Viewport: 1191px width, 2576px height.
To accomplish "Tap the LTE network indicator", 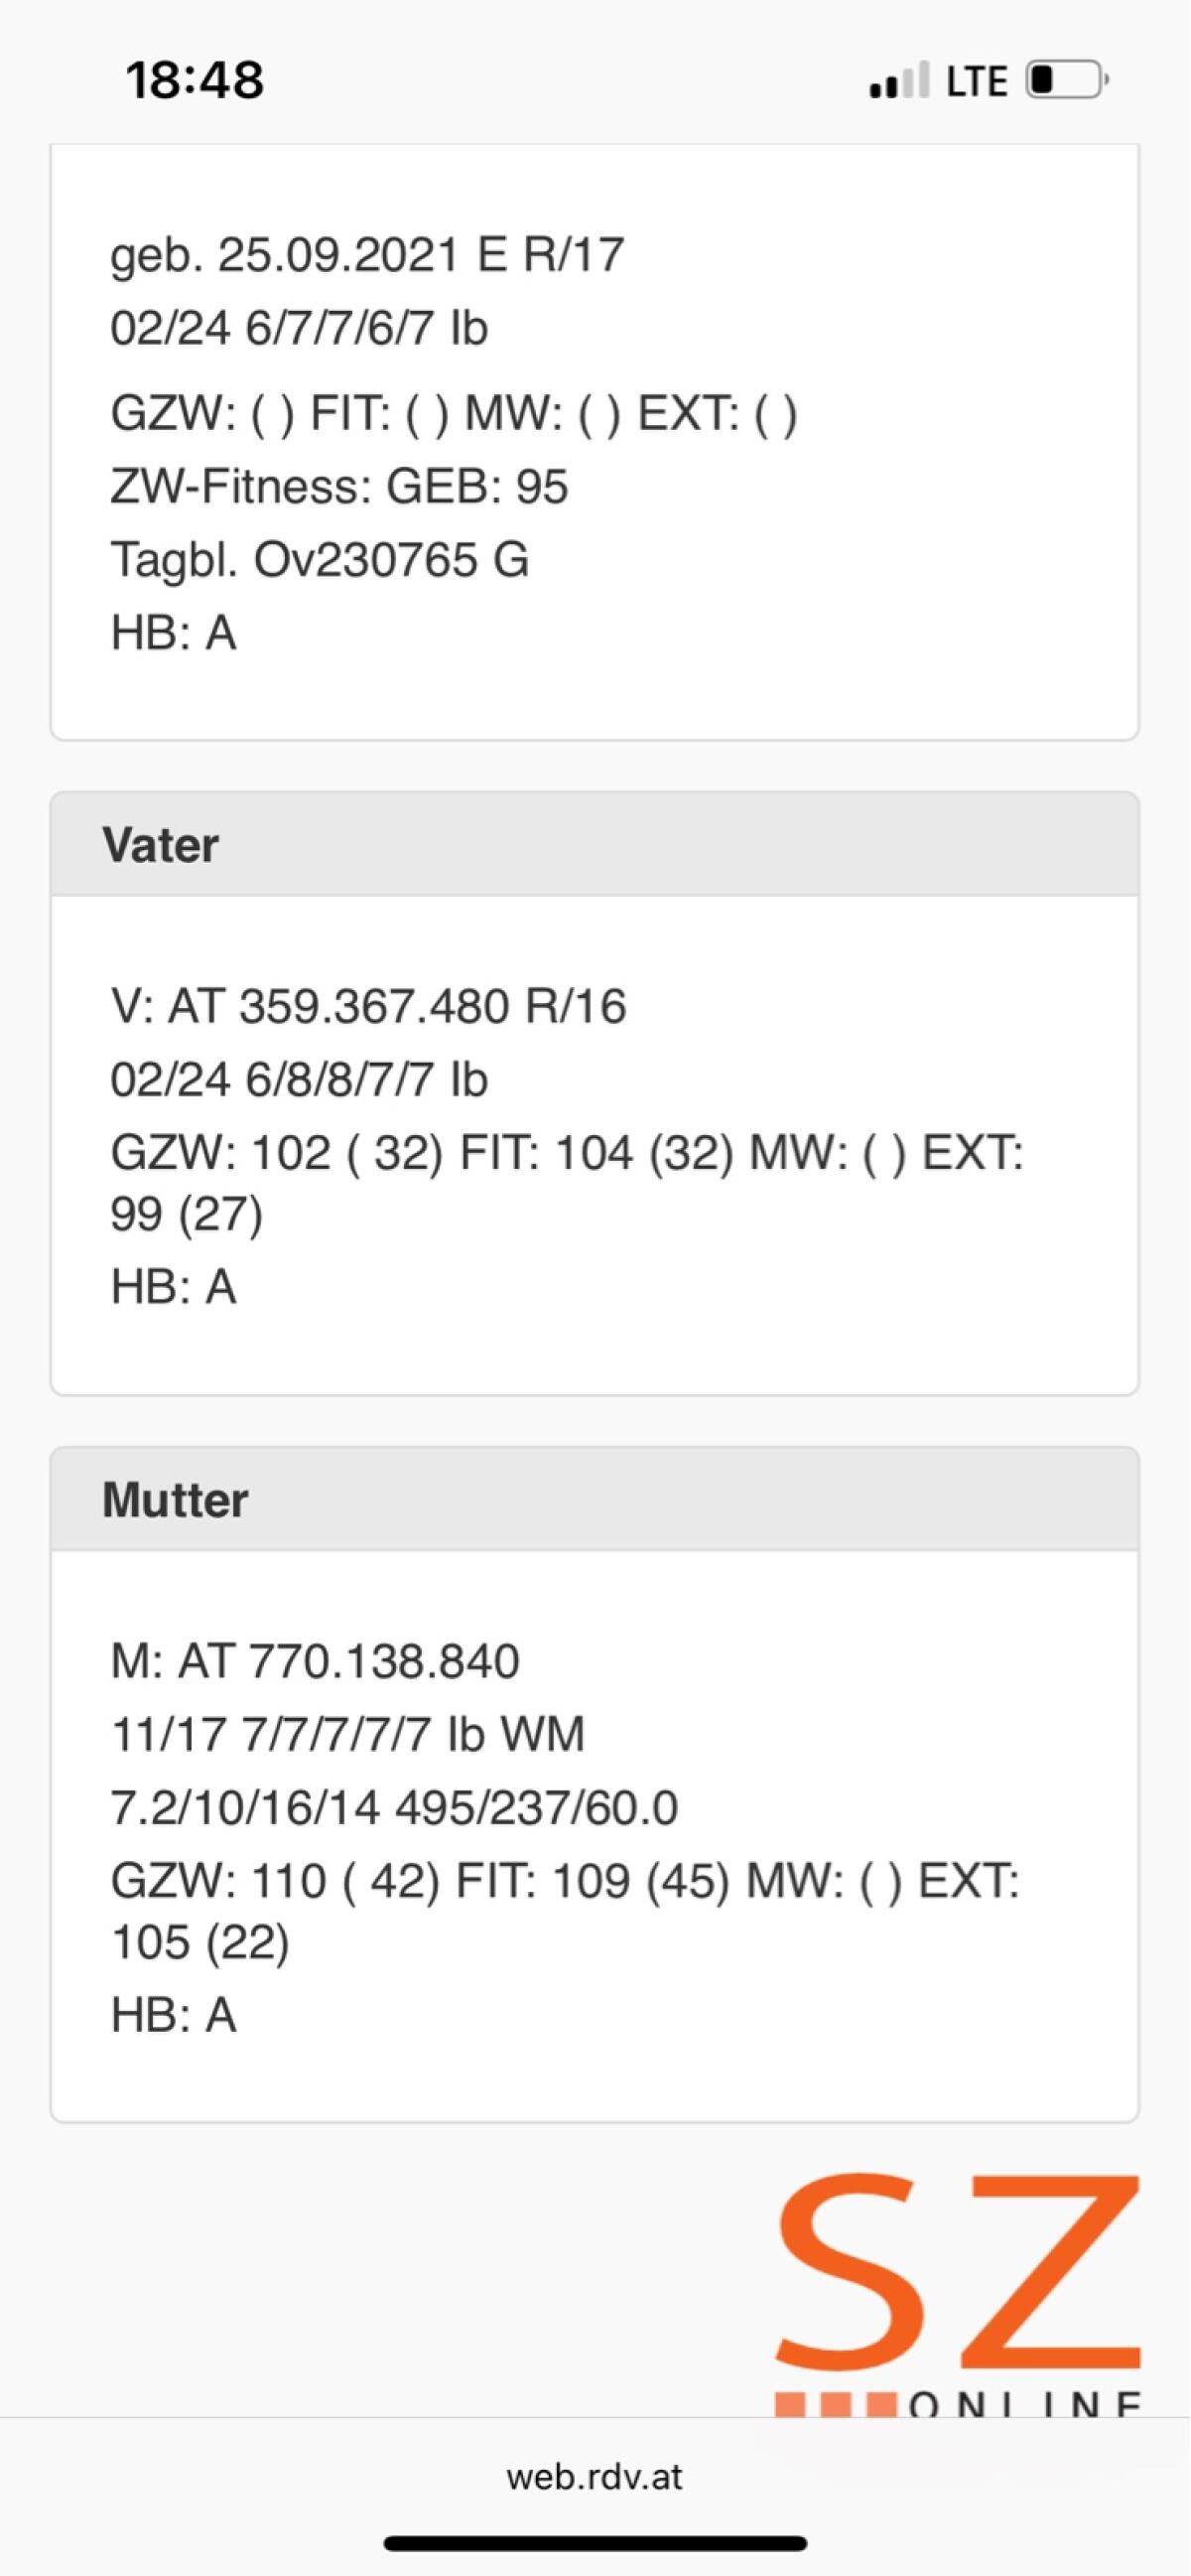I will [x=977, y=81].
